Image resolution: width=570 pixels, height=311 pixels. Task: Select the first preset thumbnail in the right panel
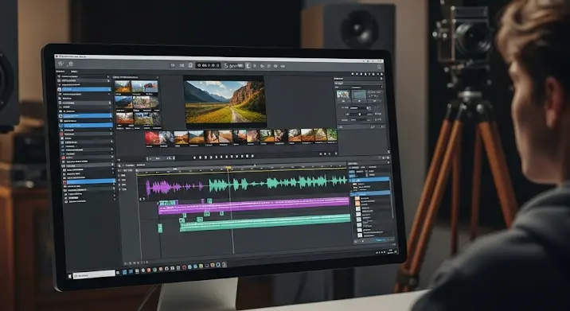[x=343, y=95]
